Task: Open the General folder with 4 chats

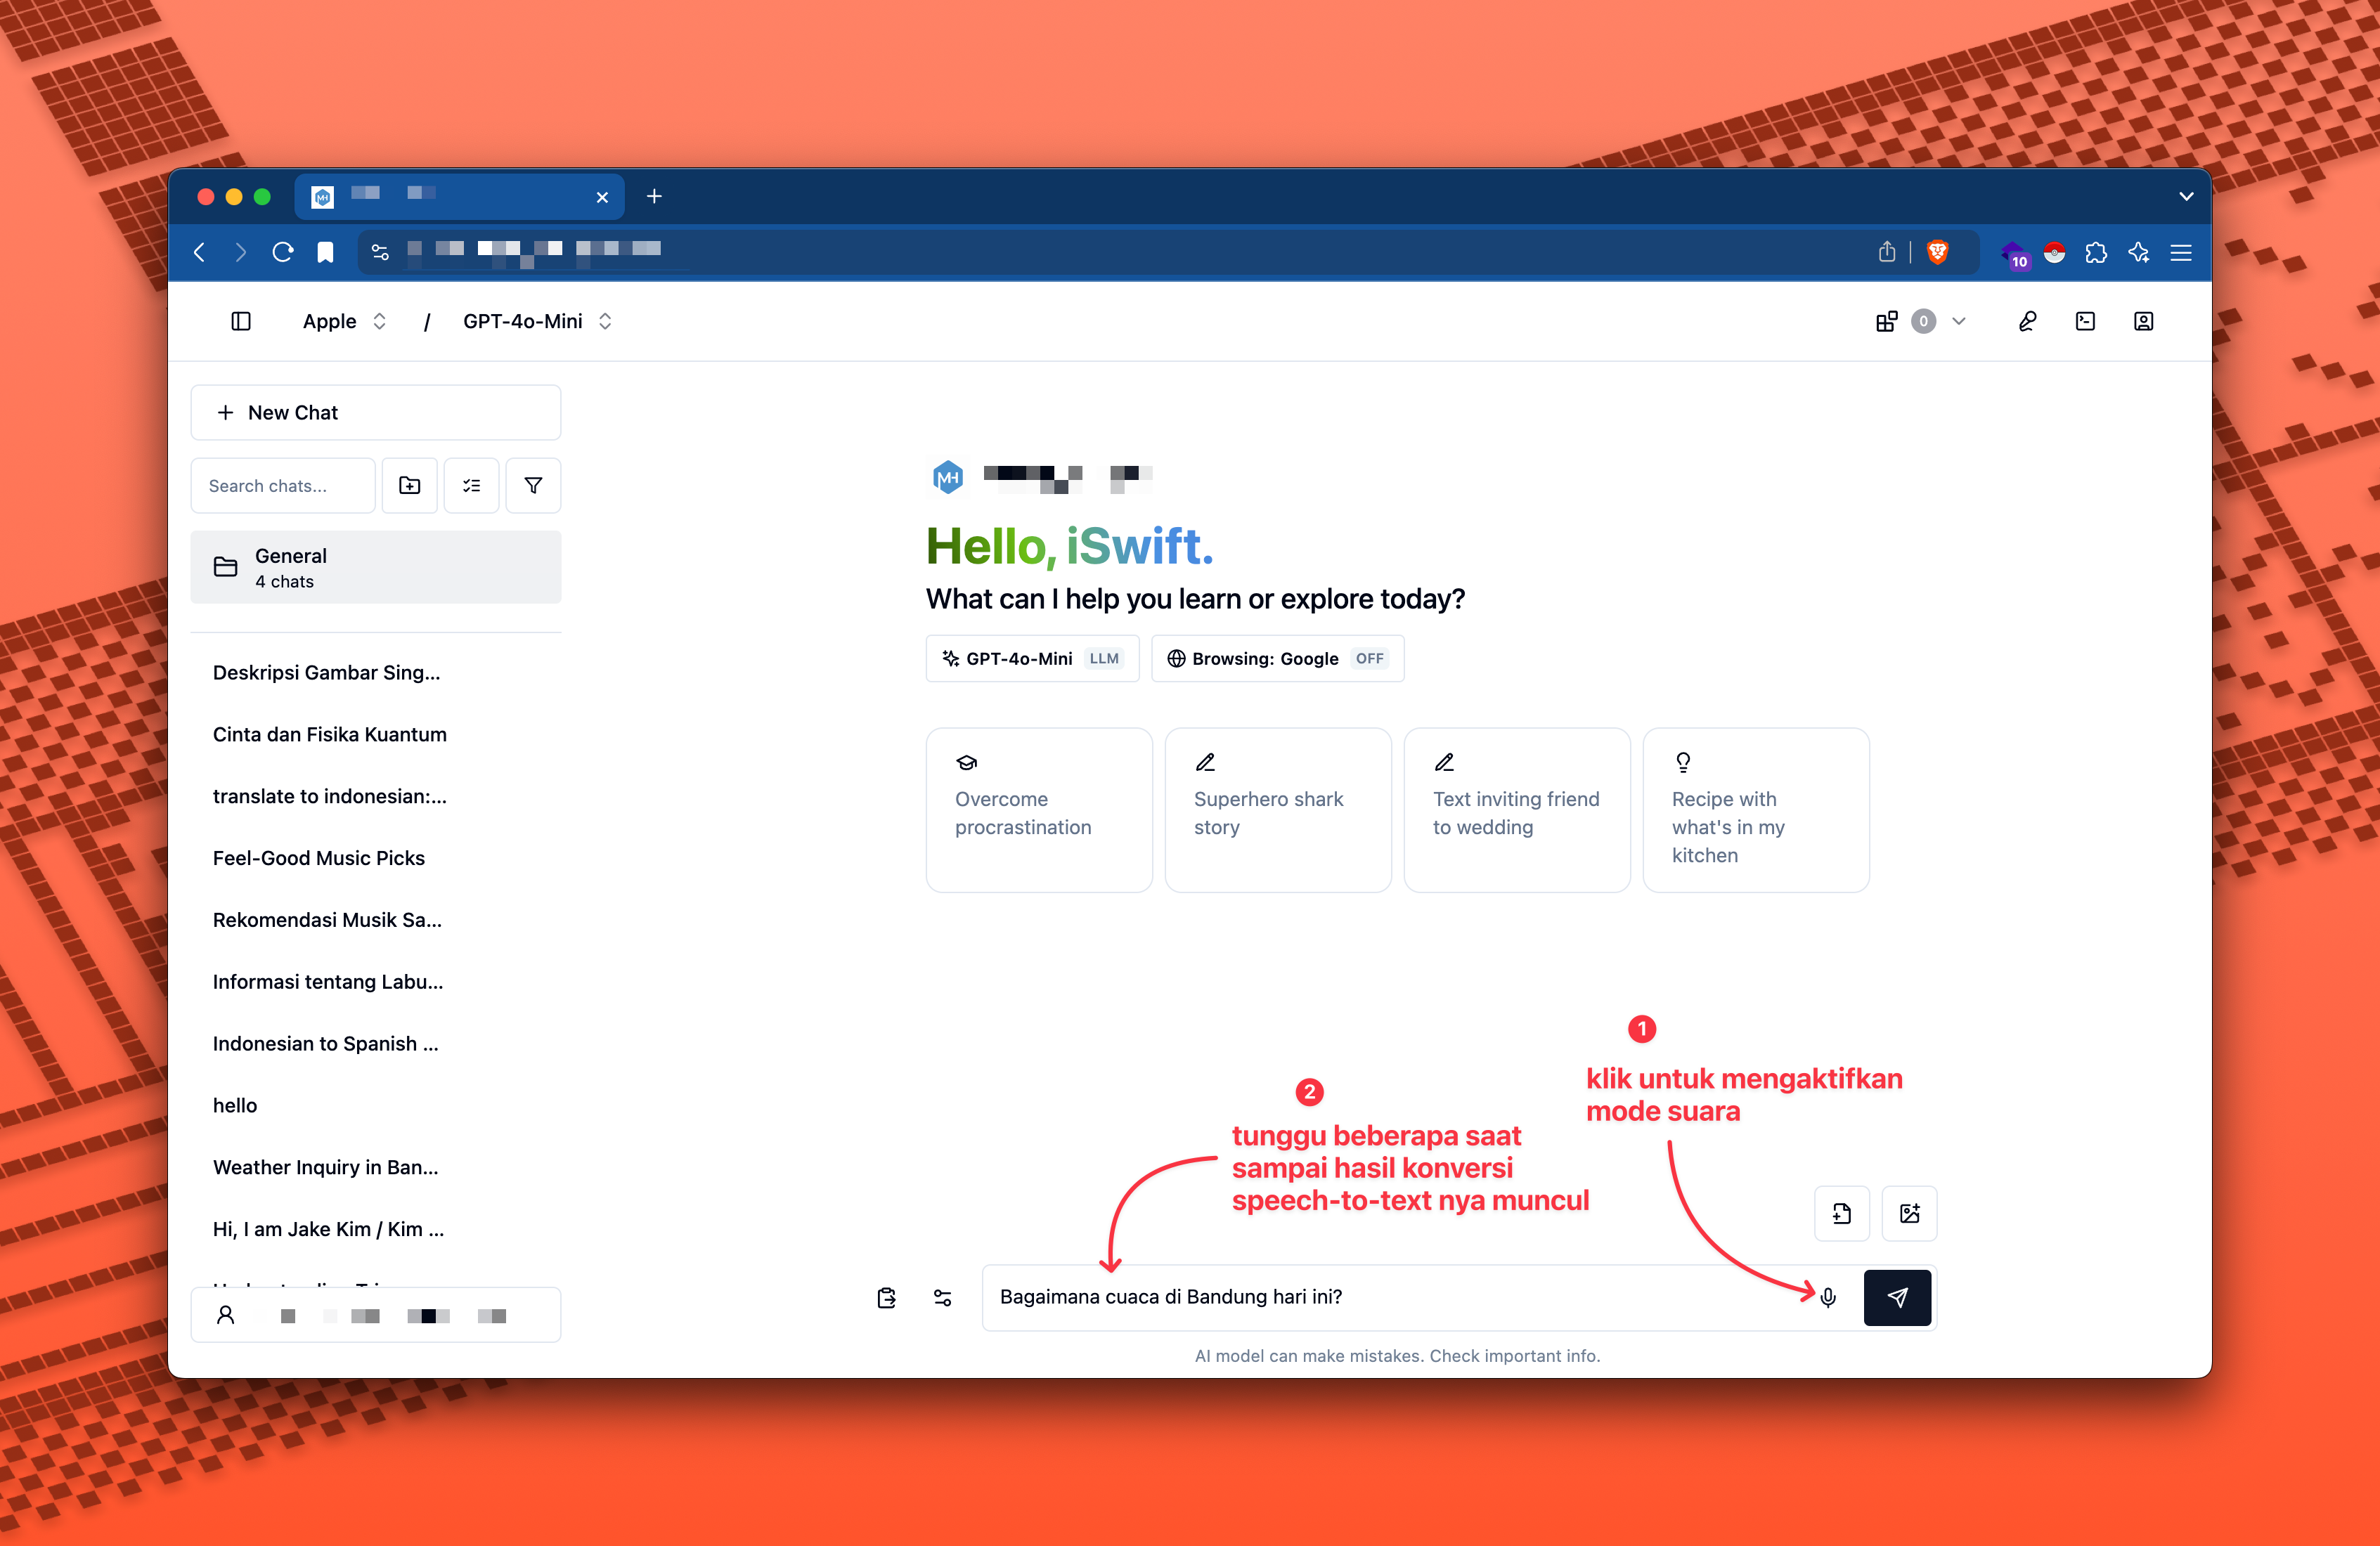Action: pyautogui.click(x=376, y=567)
